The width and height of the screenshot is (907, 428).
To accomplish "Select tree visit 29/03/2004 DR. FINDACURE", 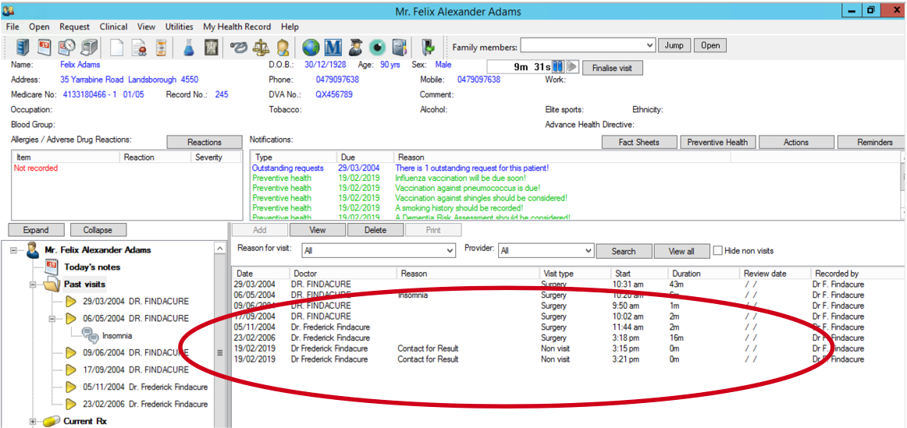I will coord(135,302).
